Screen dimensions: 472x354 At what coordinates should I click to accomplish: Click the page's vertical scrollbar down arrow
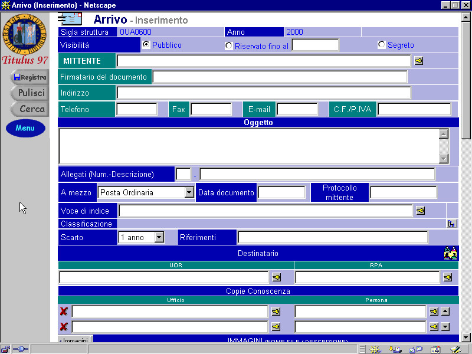(x=466, y=336)
